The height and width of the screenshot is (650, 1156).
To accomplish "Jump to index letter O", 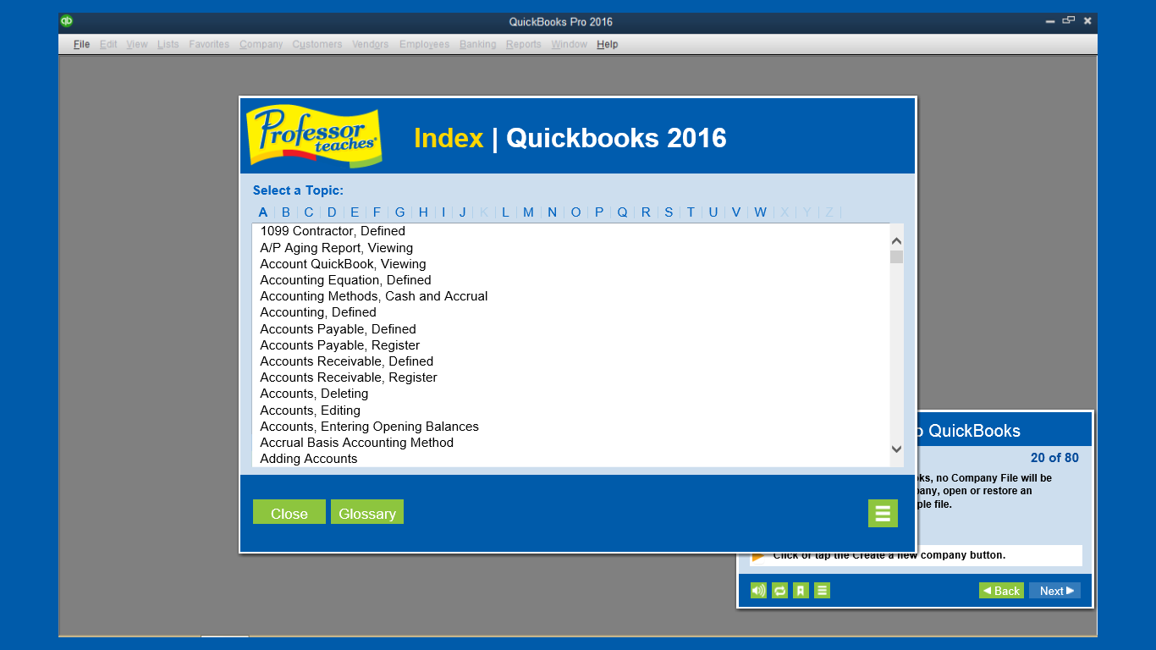I will coord(575,212).
